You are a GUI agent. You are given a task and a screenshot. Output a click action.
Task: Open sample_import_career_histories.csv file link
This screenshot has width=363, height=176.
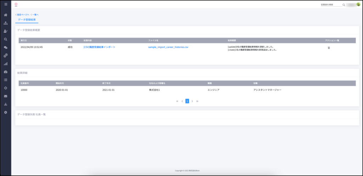pos(168,47)
